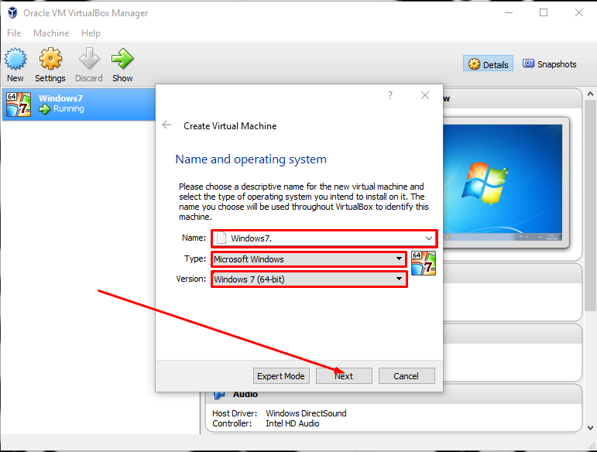This screenshot has height=452, width=597.
Task: Click the 'Windows DirectSound' host driver value
Action: pos(306,413)
